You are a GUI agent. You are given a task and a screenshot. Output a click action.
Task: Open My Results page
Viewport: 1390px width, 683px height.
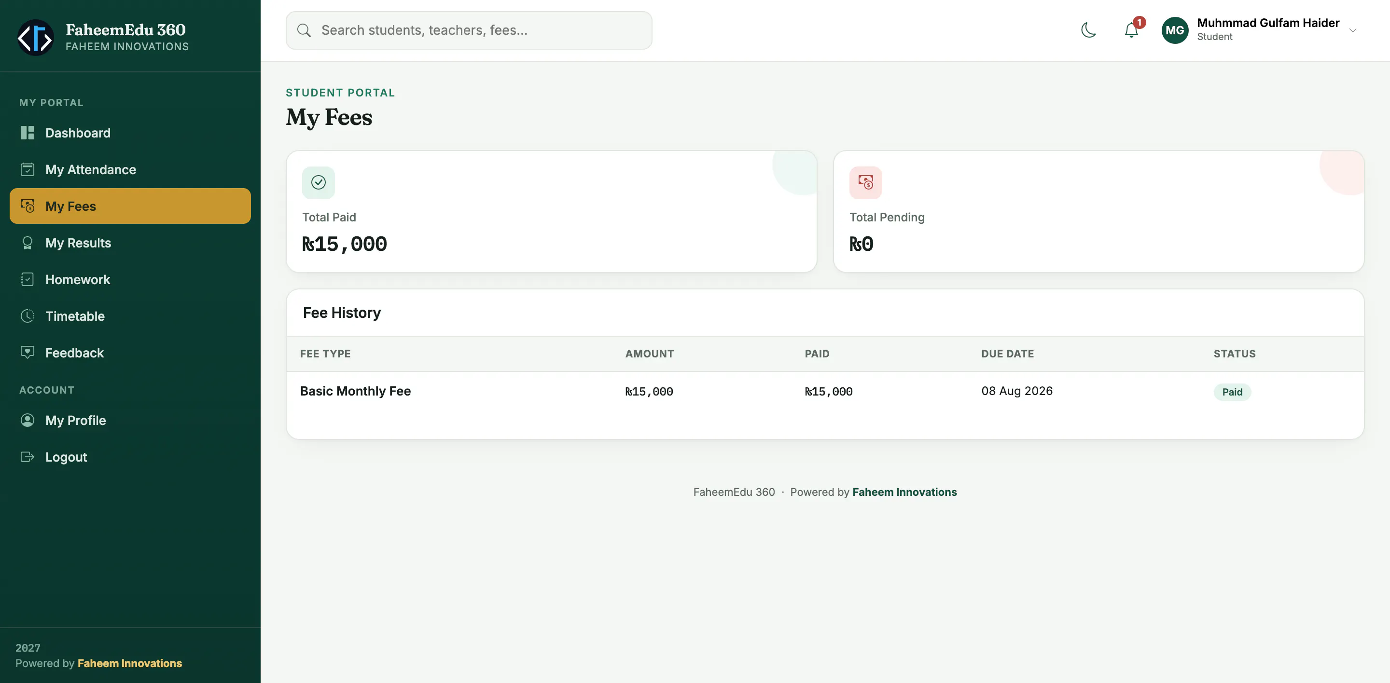coord(130,243)
